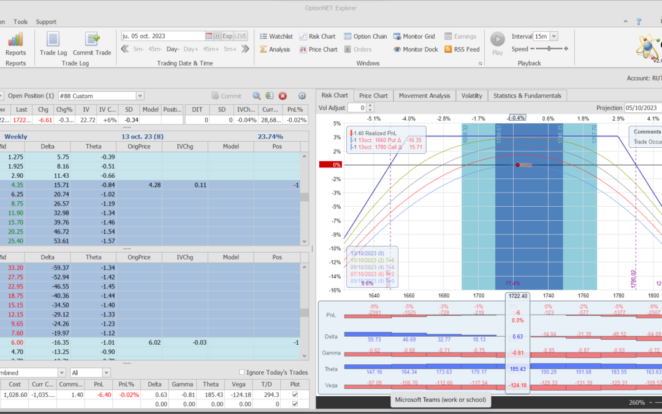Expand the #88 Custom position dropdown
Viewport: 662px width, 414px height.
pos(140,96)
